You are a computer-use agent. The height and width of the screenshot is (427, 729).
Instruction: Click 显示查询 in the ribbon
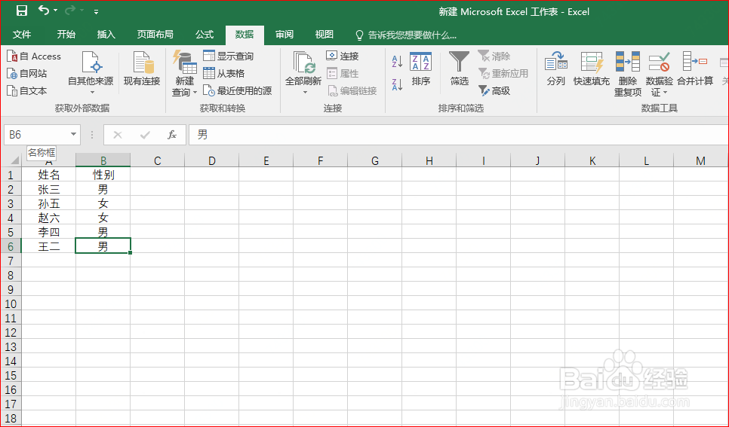(228, 56)
